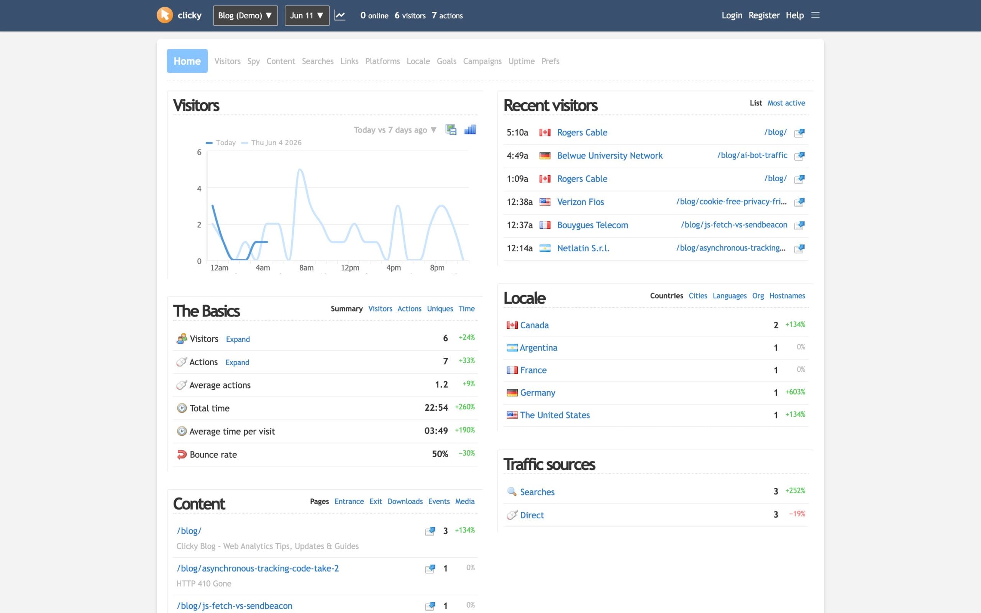Open the Help link
981x613 pixels.
coord(794,15)
